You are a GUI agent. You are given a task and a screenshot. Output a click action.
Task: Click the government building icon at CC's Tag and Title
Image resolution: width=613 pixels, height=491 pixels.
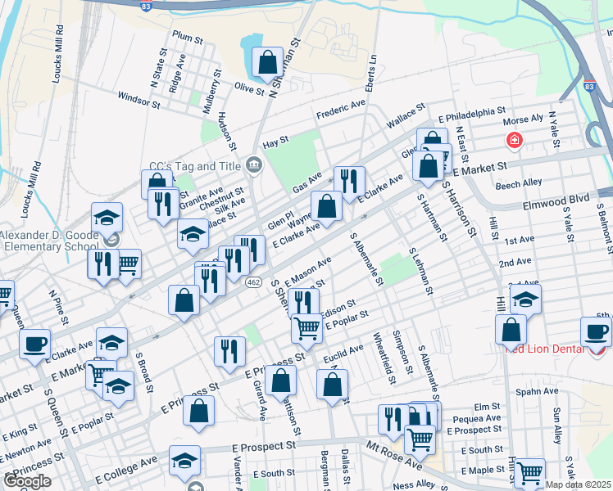[x=254, y=165]
